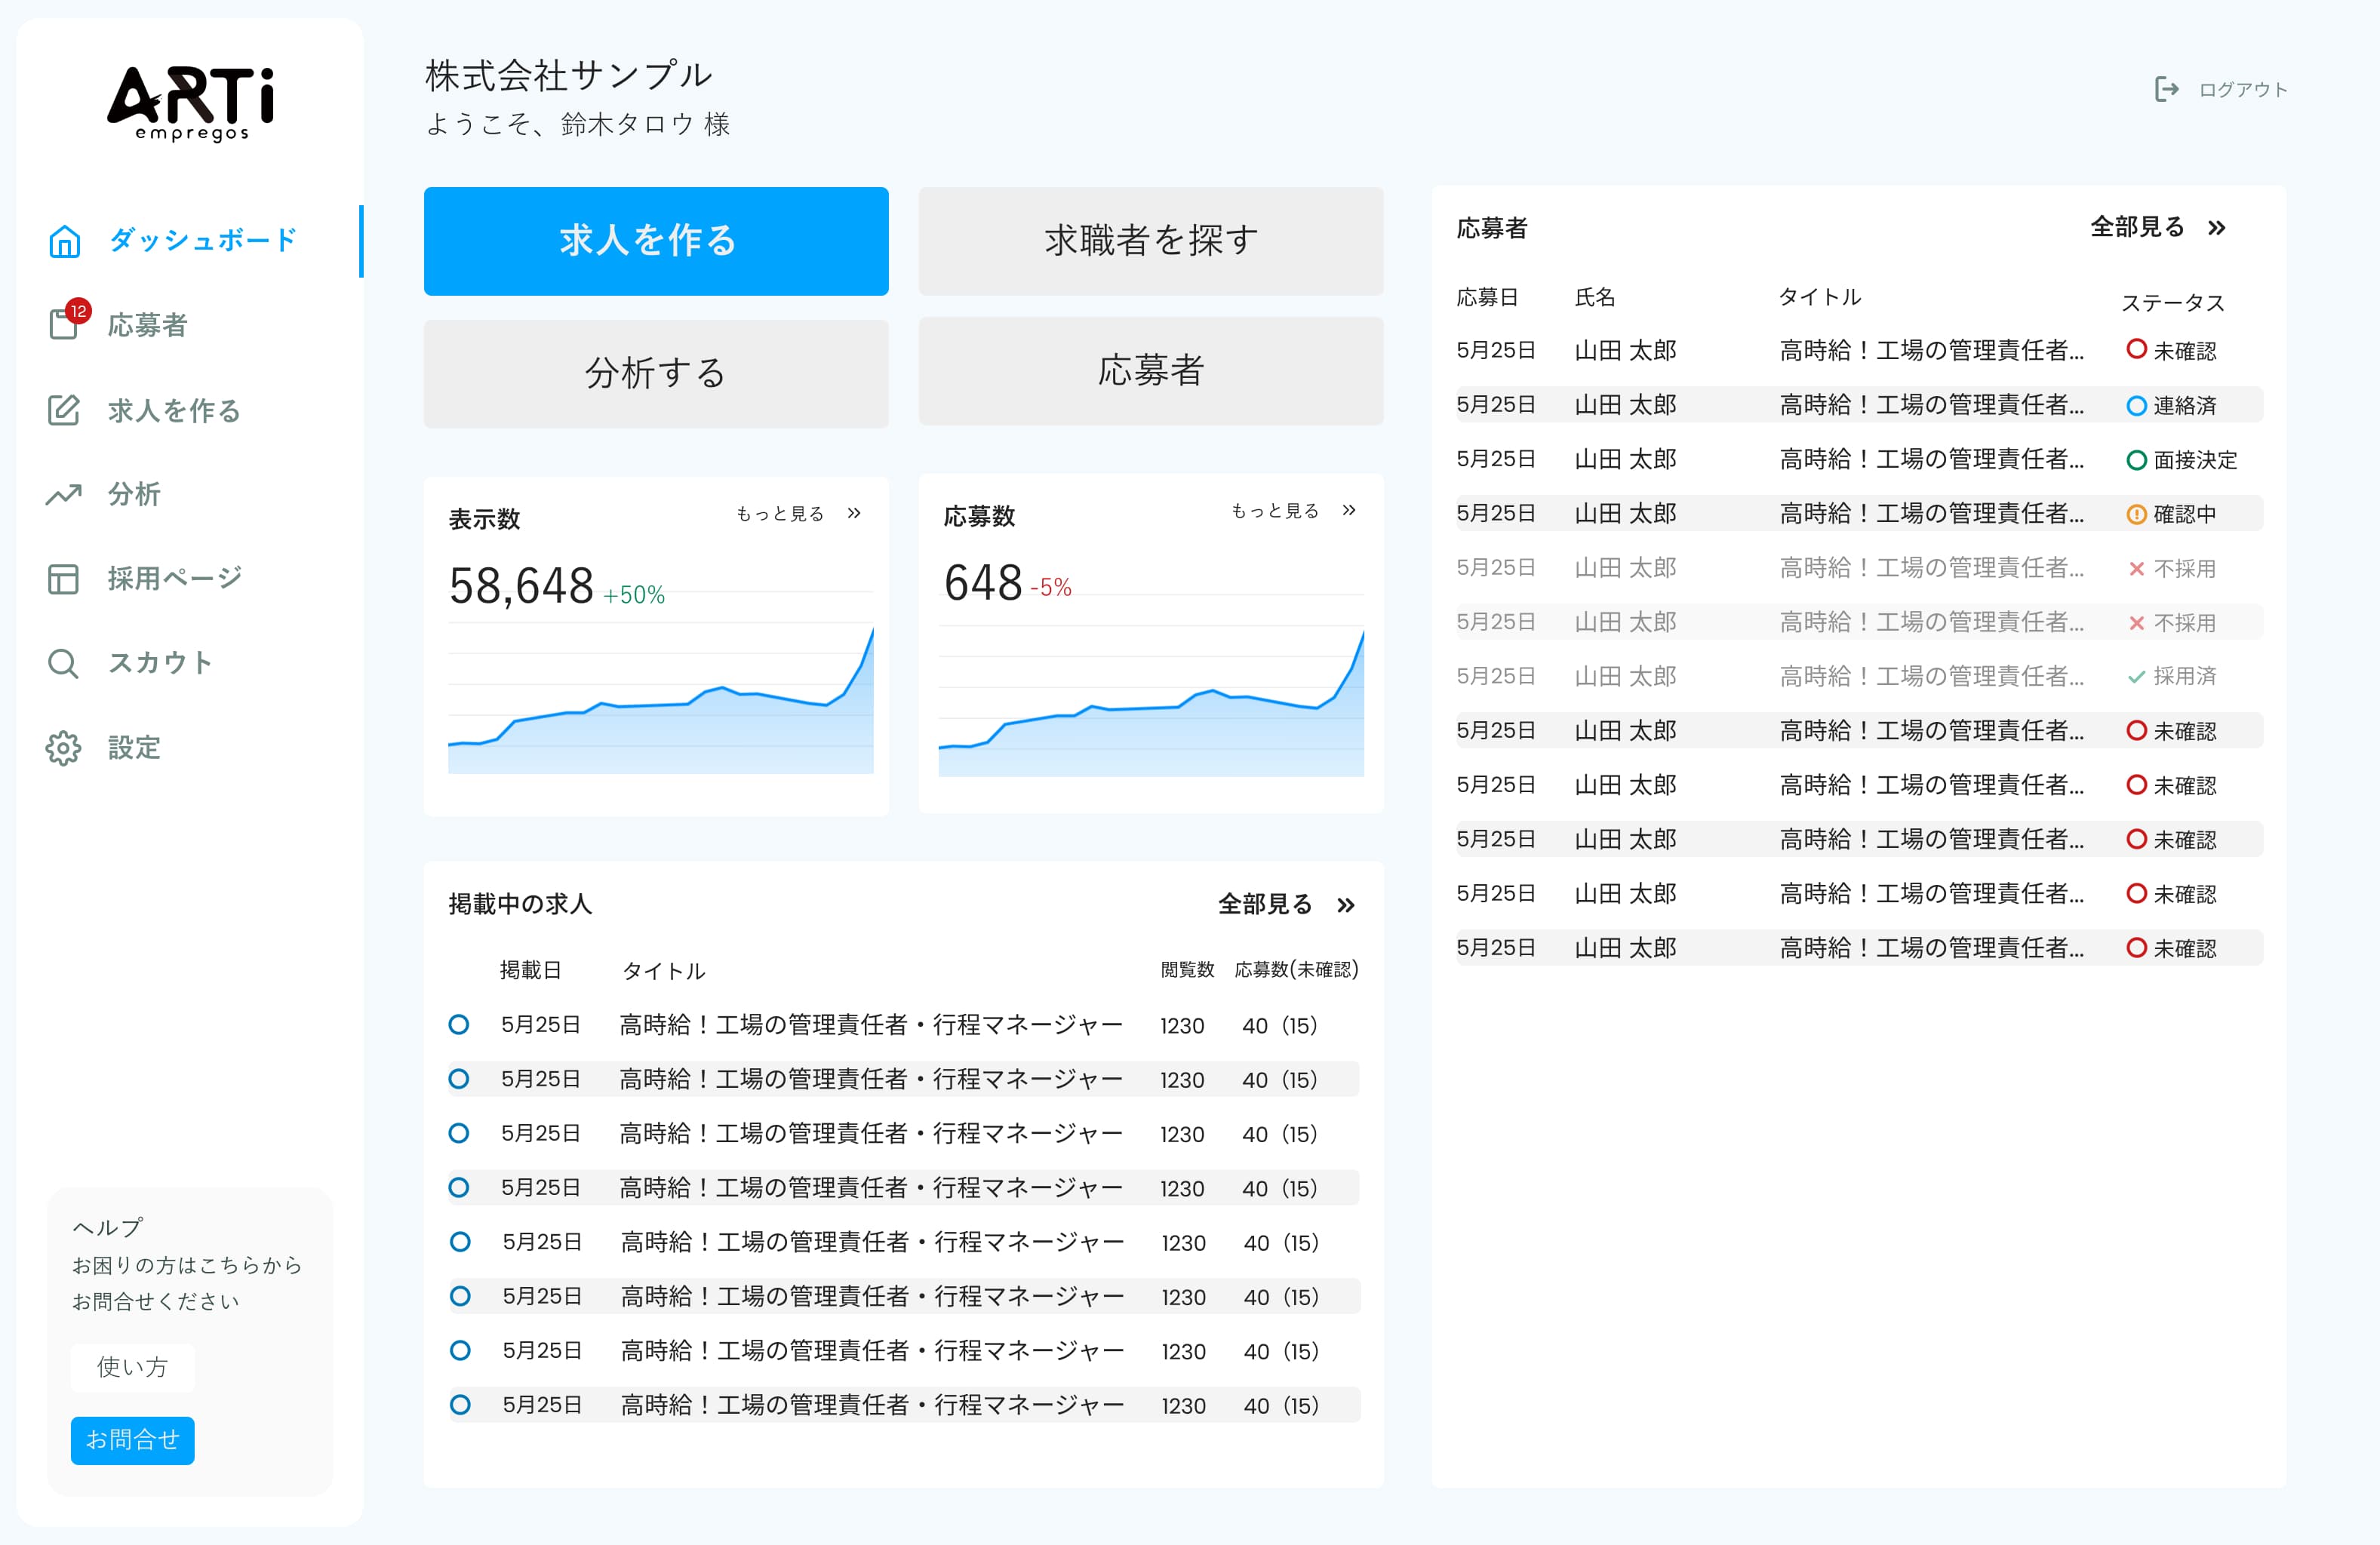The height and width of the screenshot is (1545, 2380).
Task: Click the gear icon beside 設定
Action: pyautogui.click(x=63, y=748)
